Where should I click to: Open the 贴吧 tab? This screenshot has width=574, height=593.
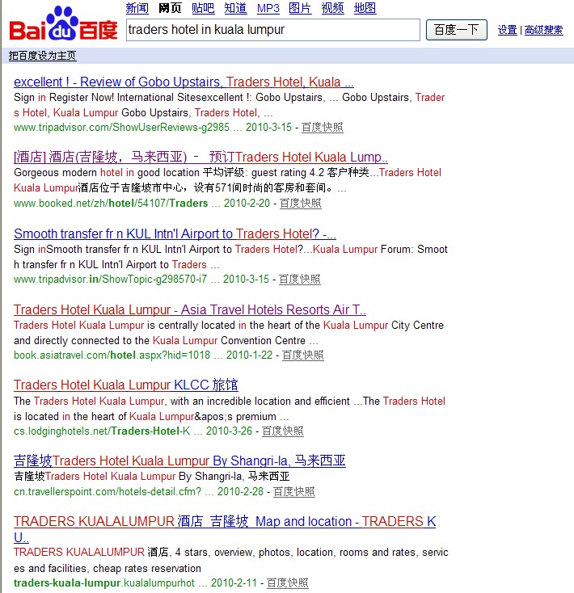coord(203,8)
